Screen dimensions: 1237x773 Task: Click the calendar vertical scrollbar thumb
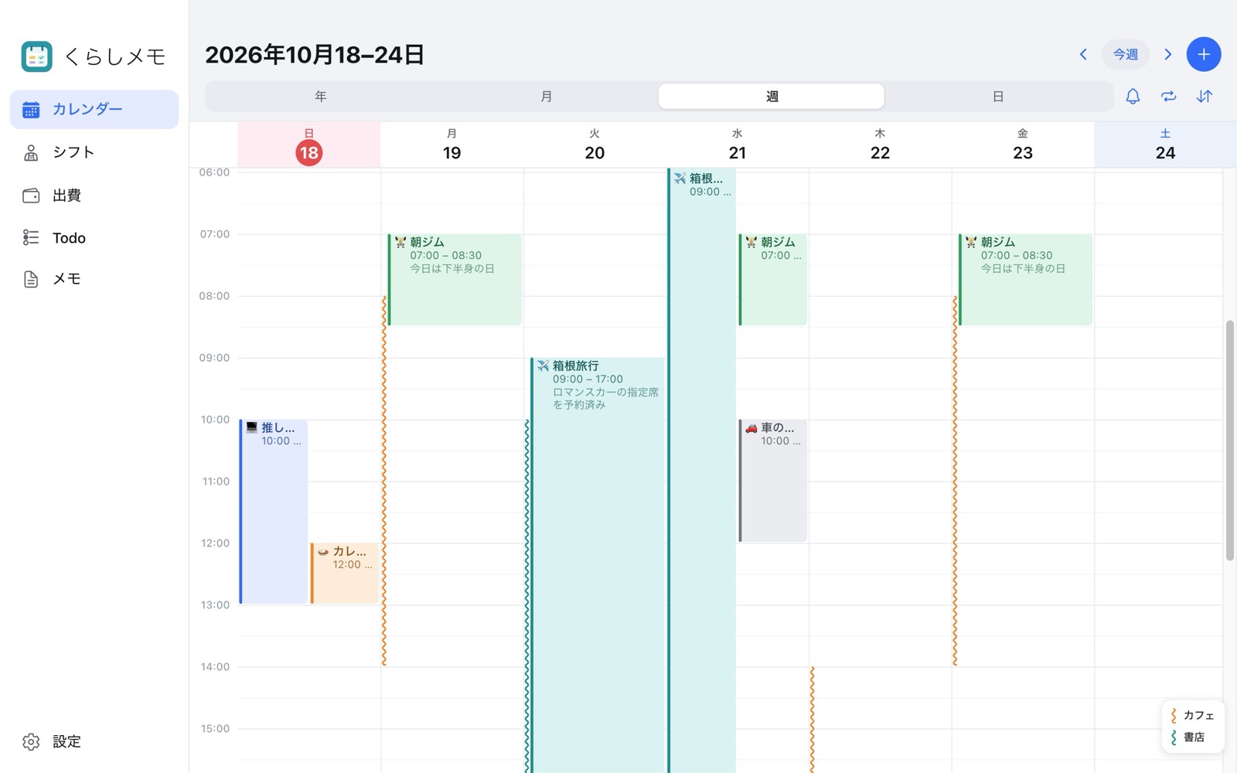click(1230, 441)
